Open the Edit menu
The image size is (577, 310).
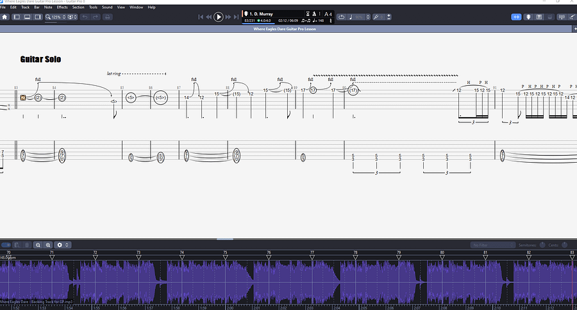tap(13, 7)
